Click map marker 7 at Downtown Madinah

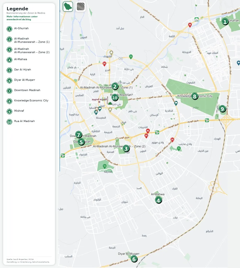click(x=79, y=135)
